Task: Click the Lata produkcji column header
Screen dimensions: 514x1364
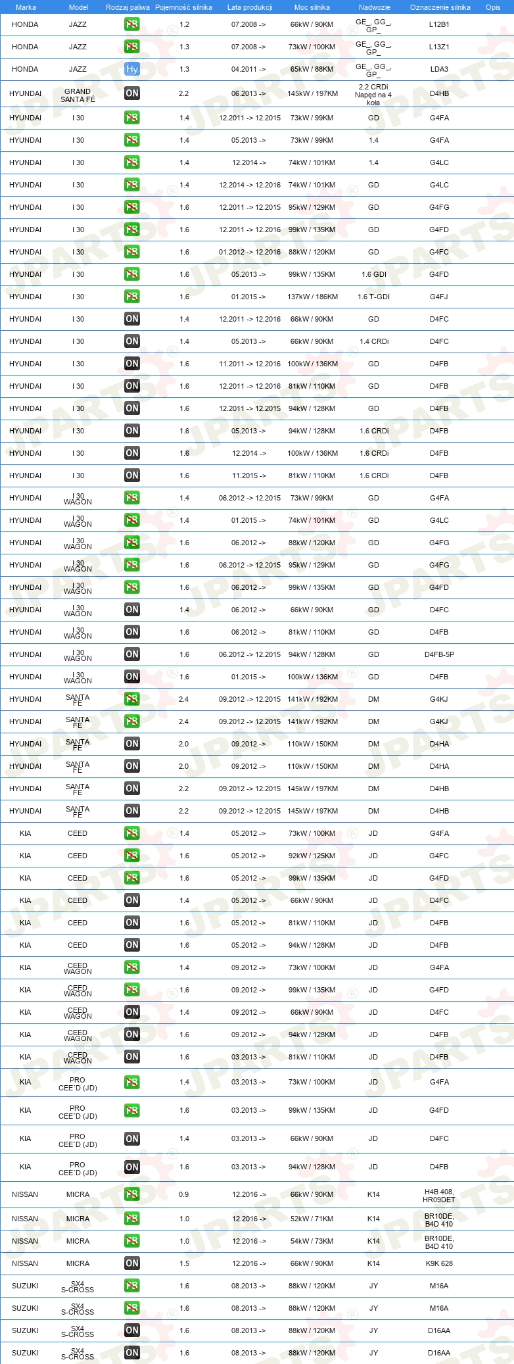Action: click(250, 7)
